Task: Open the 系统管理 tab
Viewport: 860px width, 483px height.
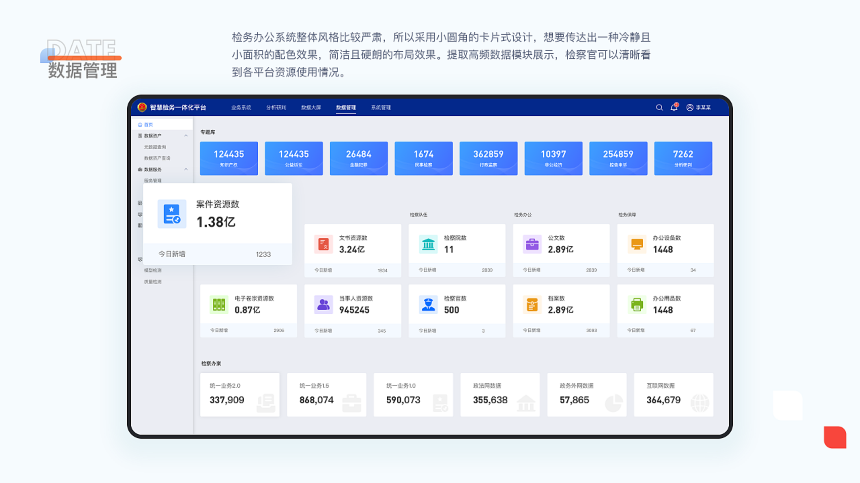Action: tap(381, 108)
